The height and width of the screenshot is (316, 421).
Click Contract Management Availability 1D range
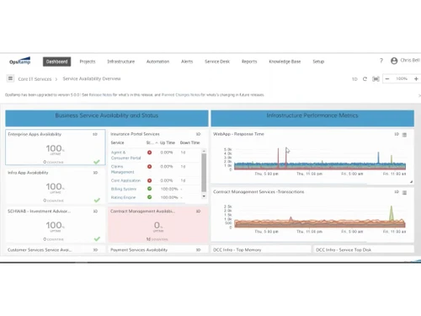198,212
